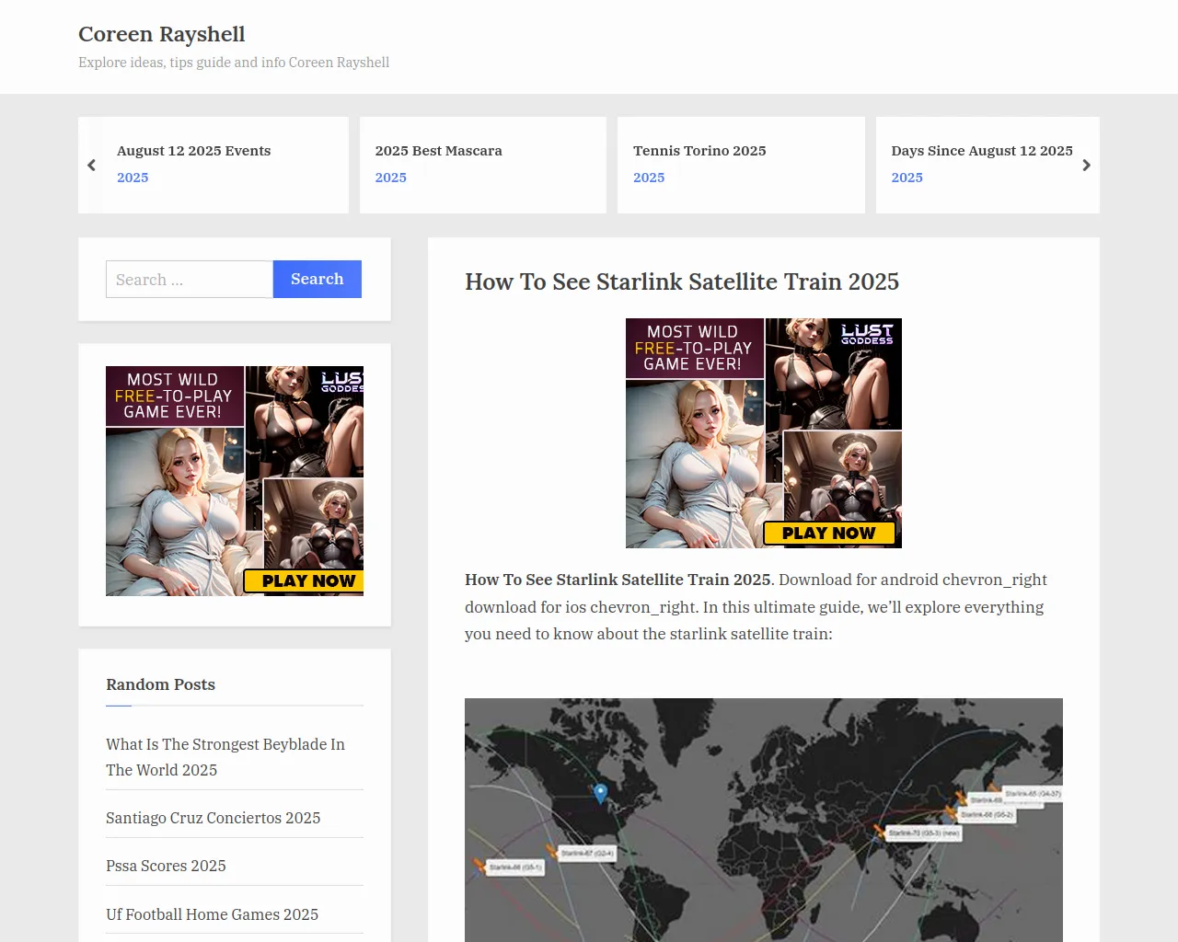Click the previous arrow in the post carousel
The height and width of the screenshot is (942, 1178).
[91, 166]
